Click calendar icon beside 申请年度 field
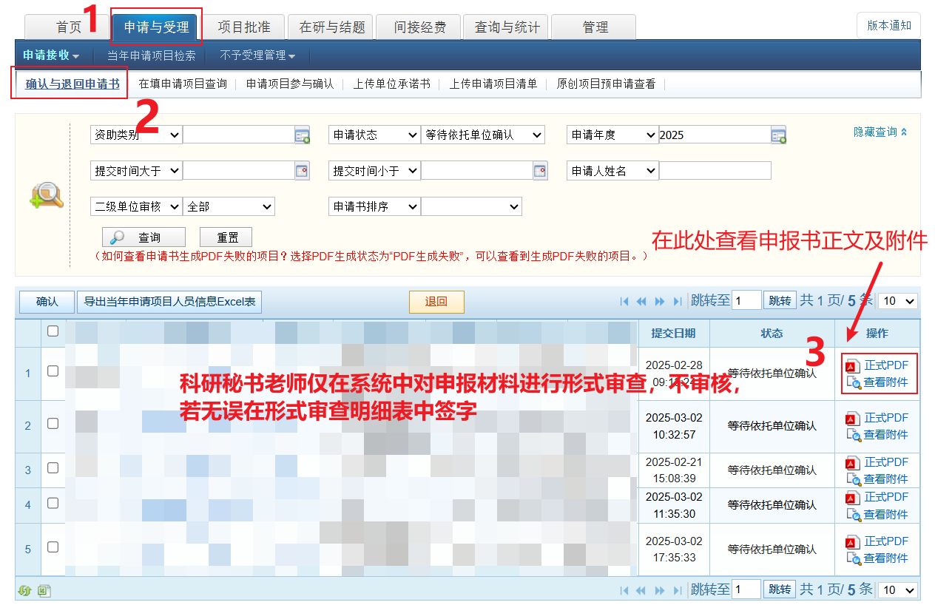Viewport: 935px width, 605px height. tap(778, 135)
